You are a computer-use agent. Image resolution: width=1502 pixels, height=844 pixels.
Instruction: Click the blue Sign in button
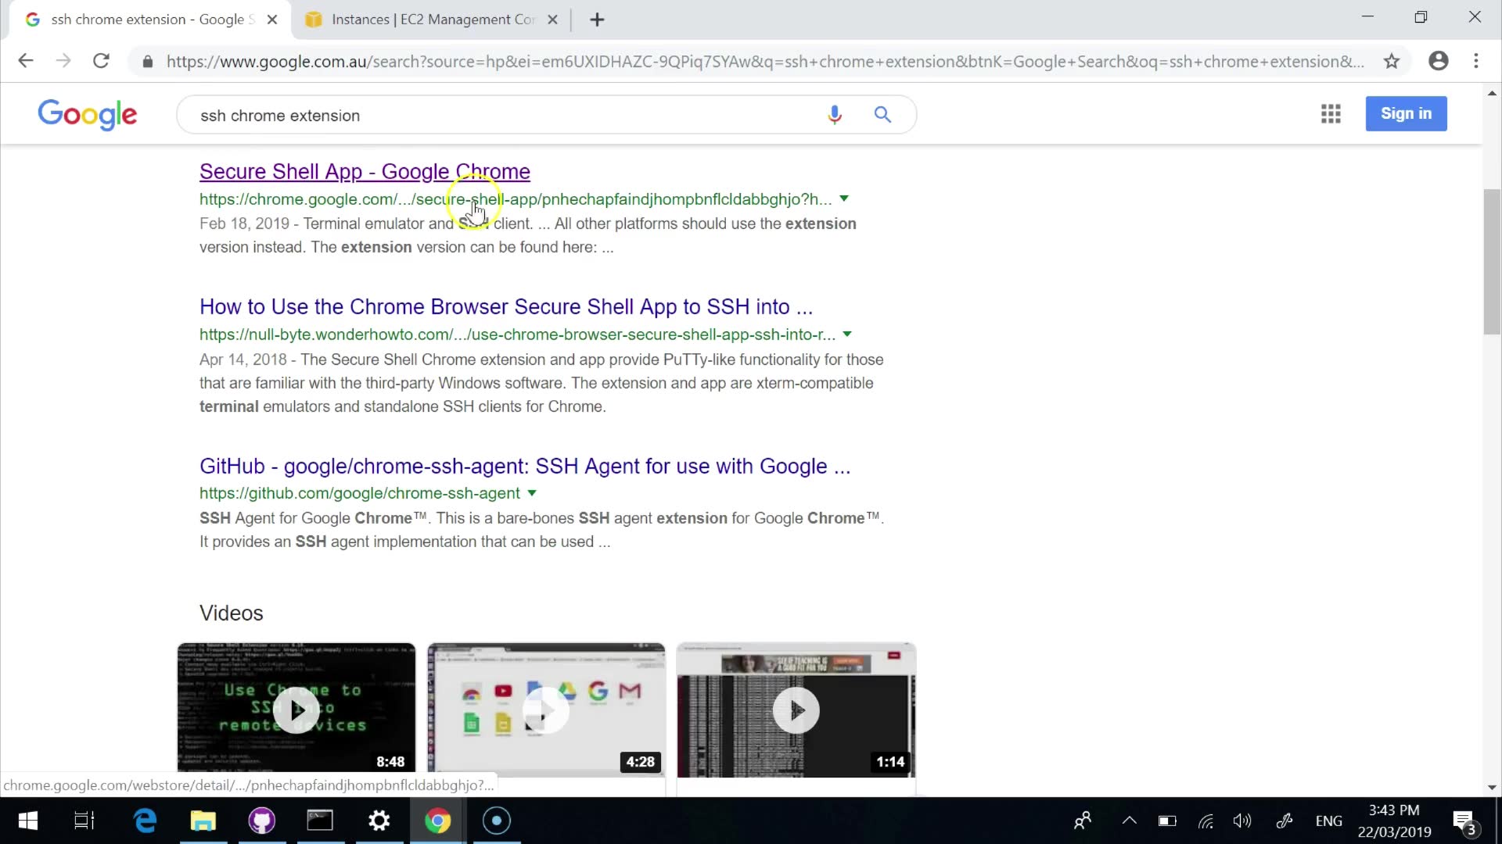pos(1406,114)
